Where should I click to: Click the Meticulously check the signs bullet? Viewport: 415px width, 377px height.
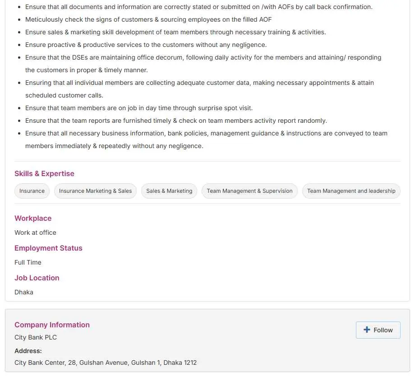[148, 20]
